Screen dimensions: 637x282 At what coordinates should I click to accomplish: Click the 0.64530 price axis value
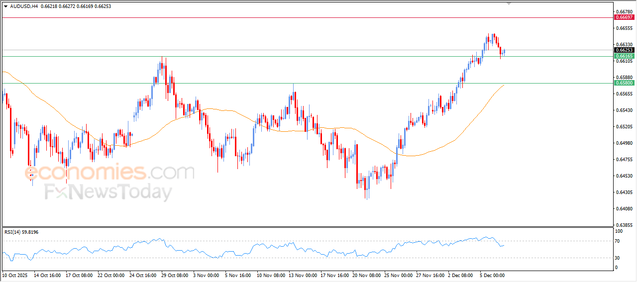click(624, 176)
